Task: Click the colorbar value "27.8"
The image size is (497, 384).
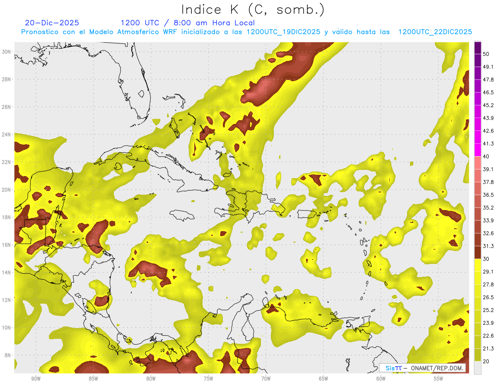Action: tap(489, 285)
